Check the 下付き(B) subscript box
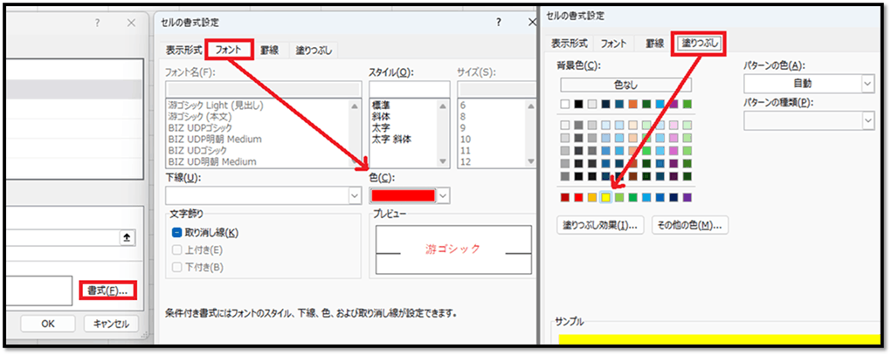The height and width of the screenshot is (355, 891). click(x=178, y=266)
